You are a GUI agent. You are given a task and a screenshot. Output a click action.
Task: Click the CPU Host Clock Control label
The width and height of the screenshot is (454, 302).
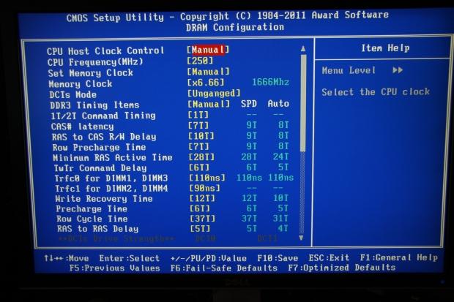pyautogui.click(x=105, y=51)
